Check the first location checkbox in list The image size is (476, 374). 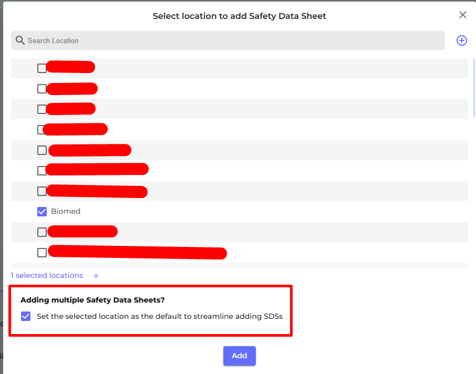[x=42, y=68]
